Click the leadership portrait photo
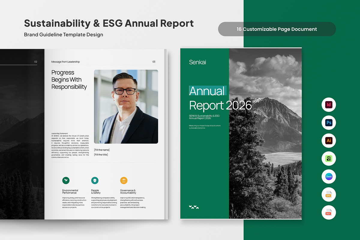The width and height of the screenshot is (360, 240). click(x=126, y=107)
